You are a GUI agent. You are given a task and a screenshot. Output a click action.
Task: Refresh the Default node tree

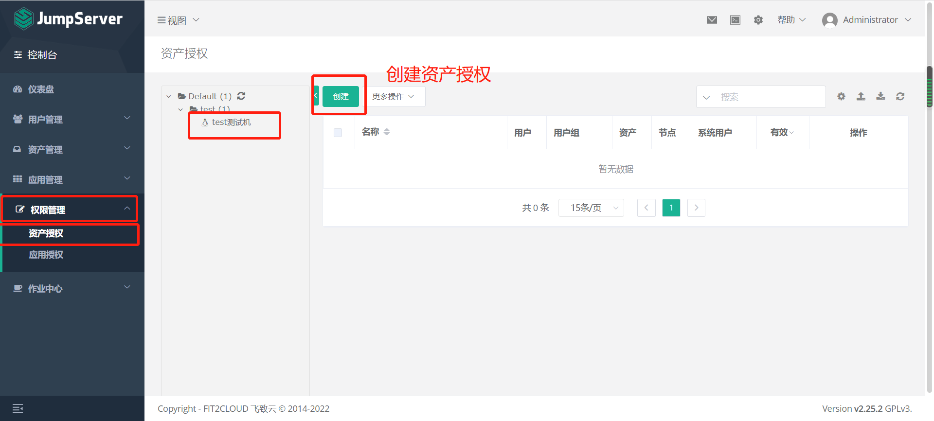pyautogui.click(x=241, y=96)
